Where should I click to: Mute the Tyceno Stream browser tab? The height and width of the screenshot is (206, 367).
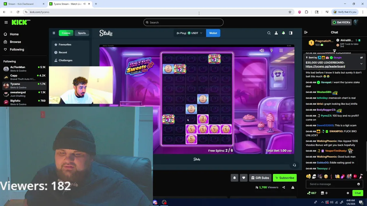(84, 4)
